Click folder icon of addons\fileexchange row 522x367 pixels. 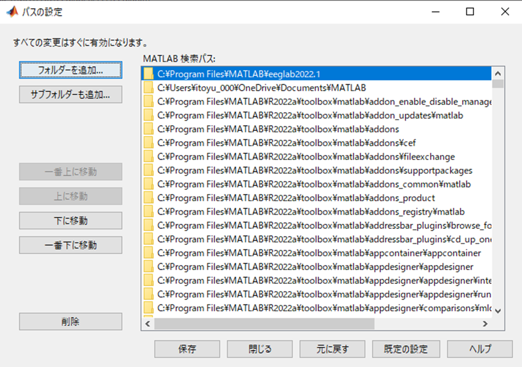[x=149, y=156]
